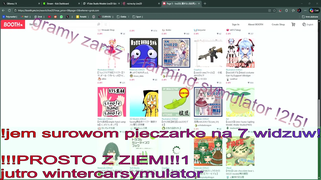Open the browser profile avatar
This screenshot has height=180, width=321.
299,10
